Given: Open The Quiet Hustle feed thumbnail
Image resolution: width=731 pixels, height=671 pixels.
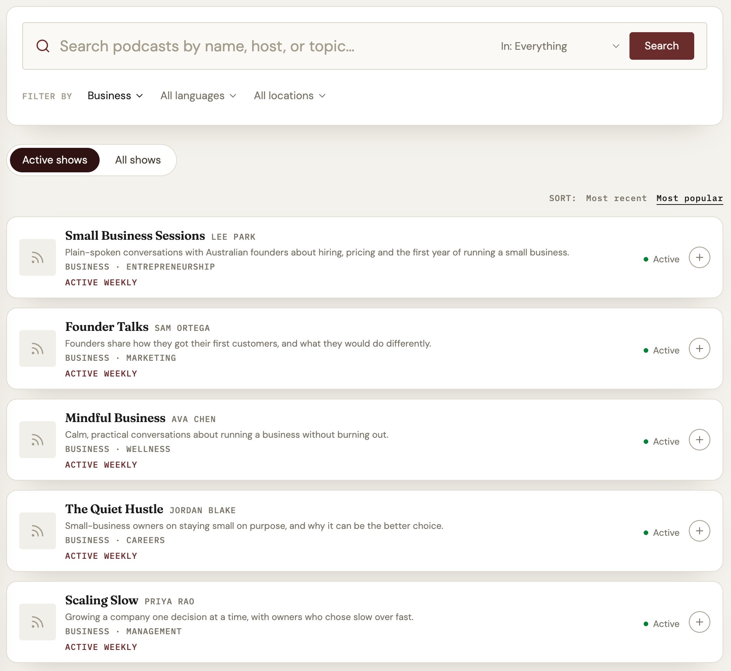Looking at the screenshot, I should [x=38, y=531].
